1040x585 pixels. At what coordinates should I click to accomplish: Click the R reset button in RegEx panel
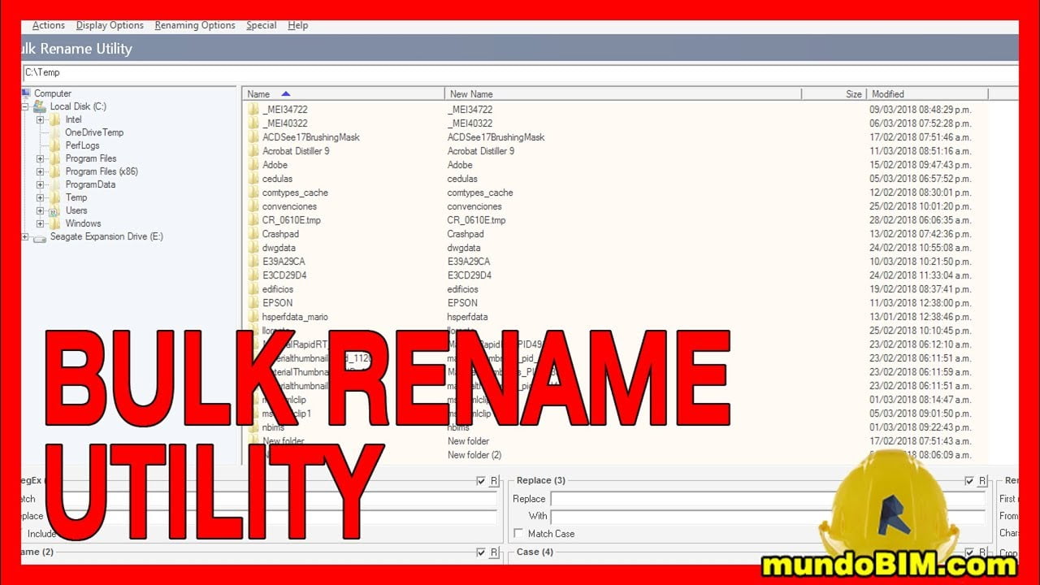(x=494, y=481)
